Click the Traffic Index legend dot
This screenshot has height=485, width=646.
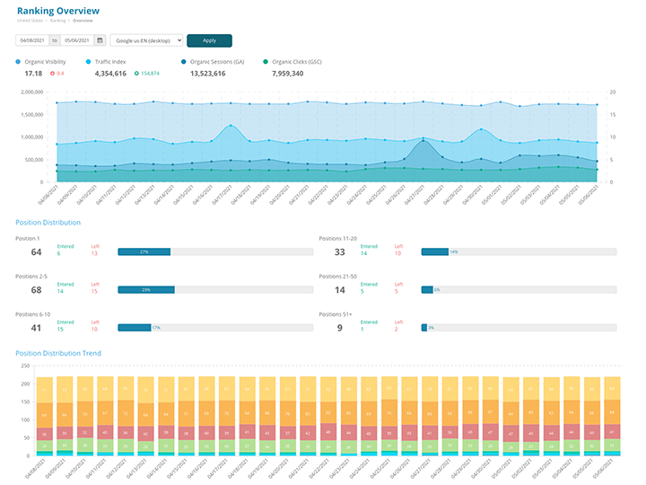89,61
